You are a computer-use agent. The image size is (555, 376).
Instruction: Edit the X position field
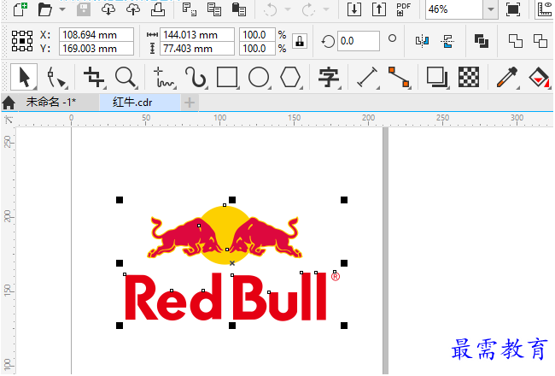pyautogui.click(x=96, y=35)
